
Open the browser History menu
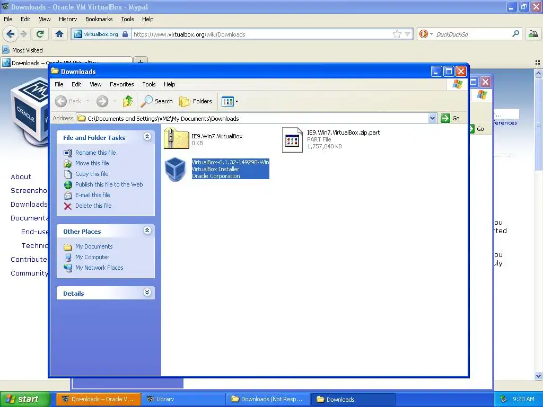point(68,19)
